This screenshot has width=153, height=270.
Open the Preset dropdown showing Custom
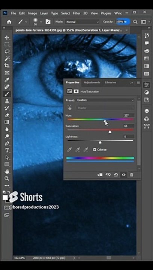pyautogui.click(x=105, y=100)
